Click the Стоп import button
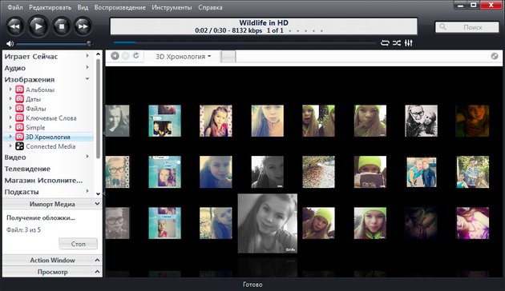Viewport: 505px width, 291px height. (78, 244)
